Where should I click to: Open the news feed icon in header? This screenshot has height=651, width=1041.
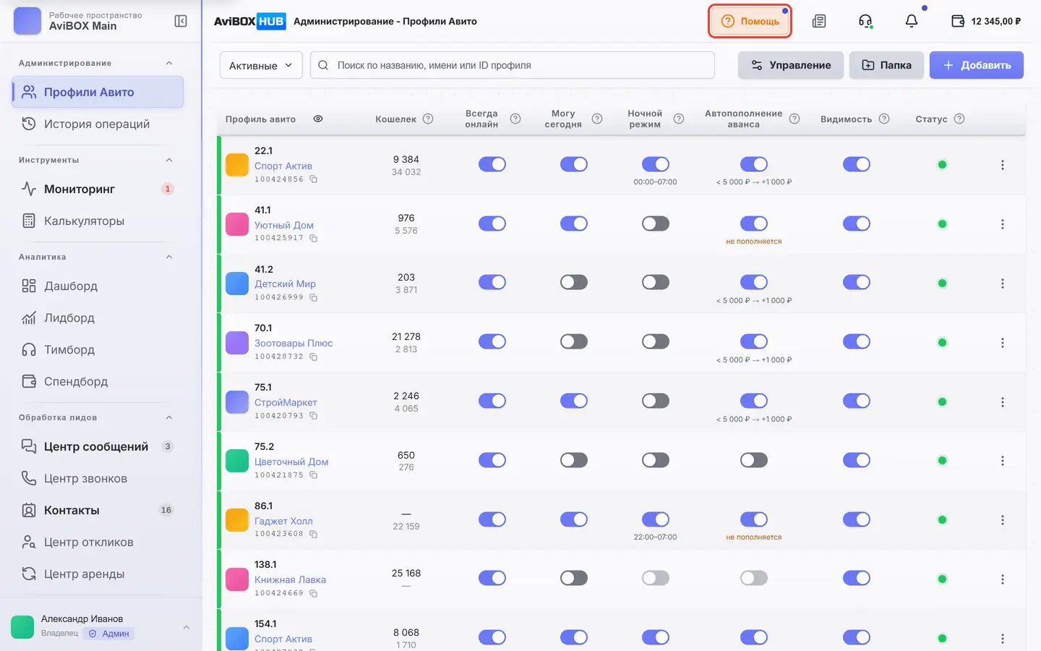click(819, 21)
